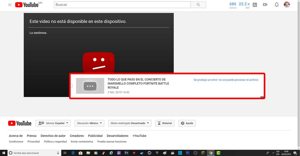300x156 pixels.
Task: Open File Explorer from the taskbar
Action: (88, 153)
